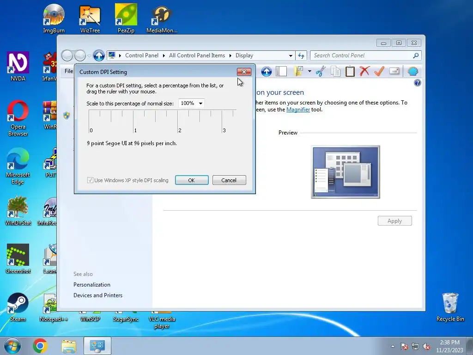Open the WinDirStat desktop shortcut
The width and height of the screenshot is (473, 355).
coord(18,211)
